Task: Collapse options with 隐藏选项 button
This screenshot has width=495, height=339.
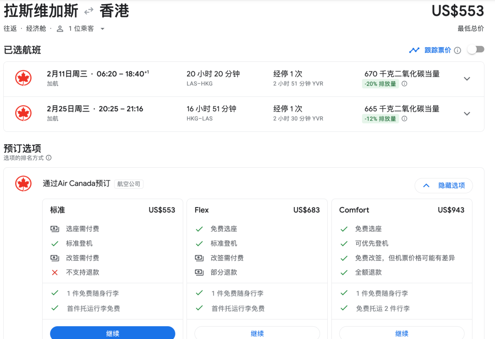Action: (x=443, y=186)
